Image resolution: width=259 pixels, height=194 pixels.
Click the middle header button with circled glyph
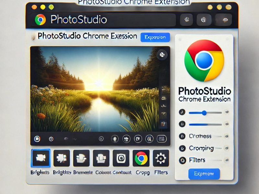(204, 20)
